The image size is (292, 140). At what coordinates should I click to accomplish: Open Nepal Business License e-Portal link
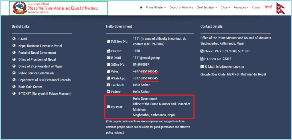(40, 46)
